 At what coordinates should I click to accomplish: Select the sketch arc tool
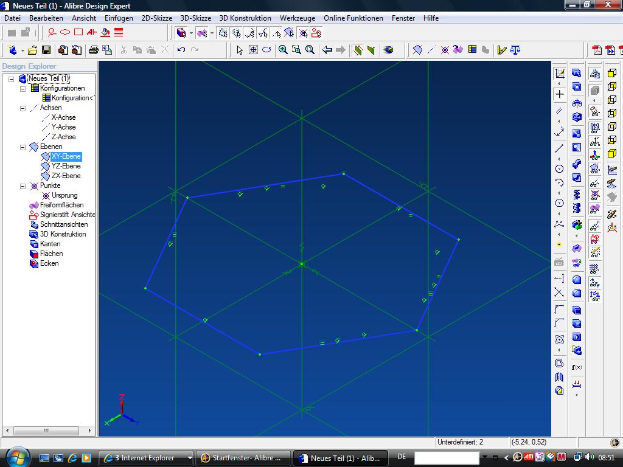pos(559,182)
